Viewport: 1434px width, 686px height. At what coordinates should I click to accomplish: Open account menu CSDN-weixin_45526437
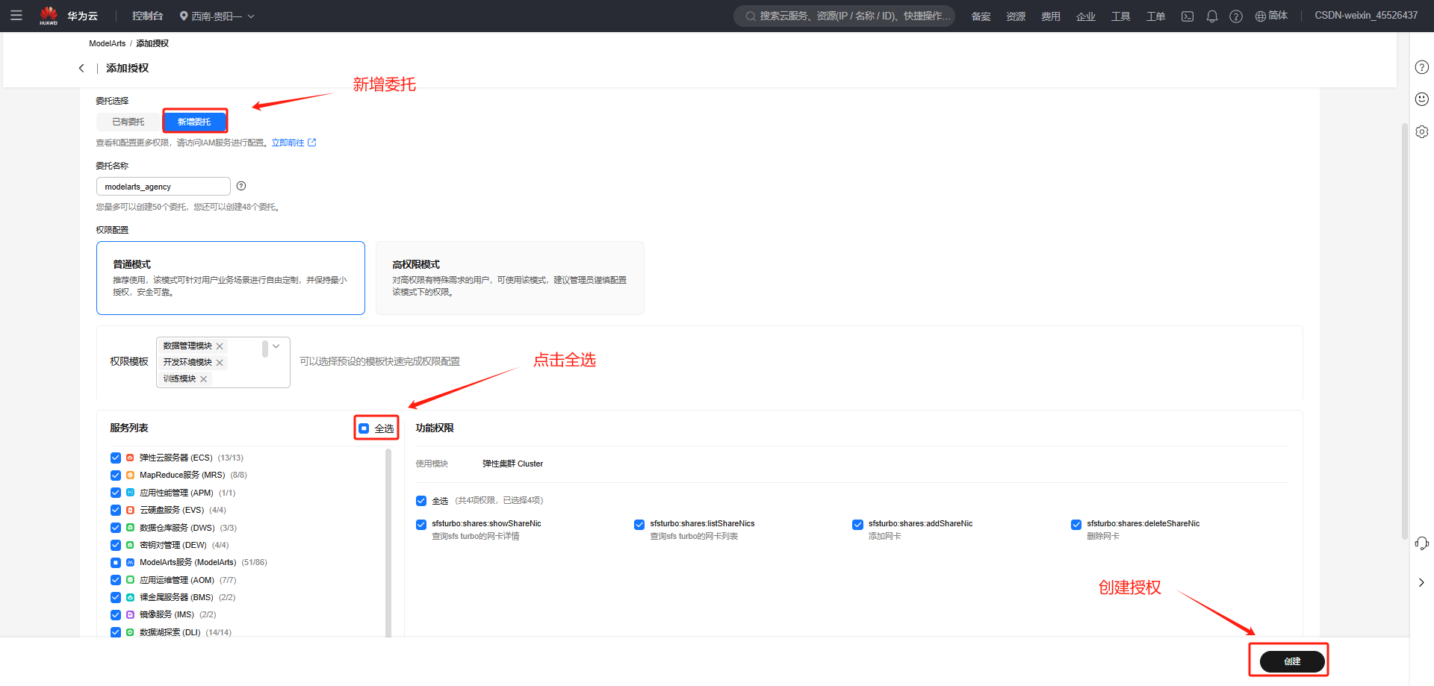coord(1366,16)
